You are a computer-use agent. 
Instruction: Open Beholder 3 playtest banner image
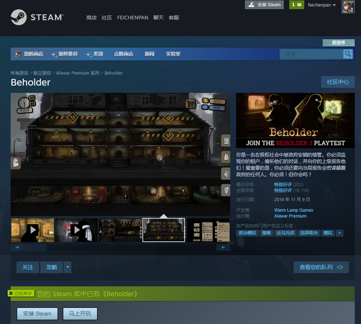(x=296, y=120)
